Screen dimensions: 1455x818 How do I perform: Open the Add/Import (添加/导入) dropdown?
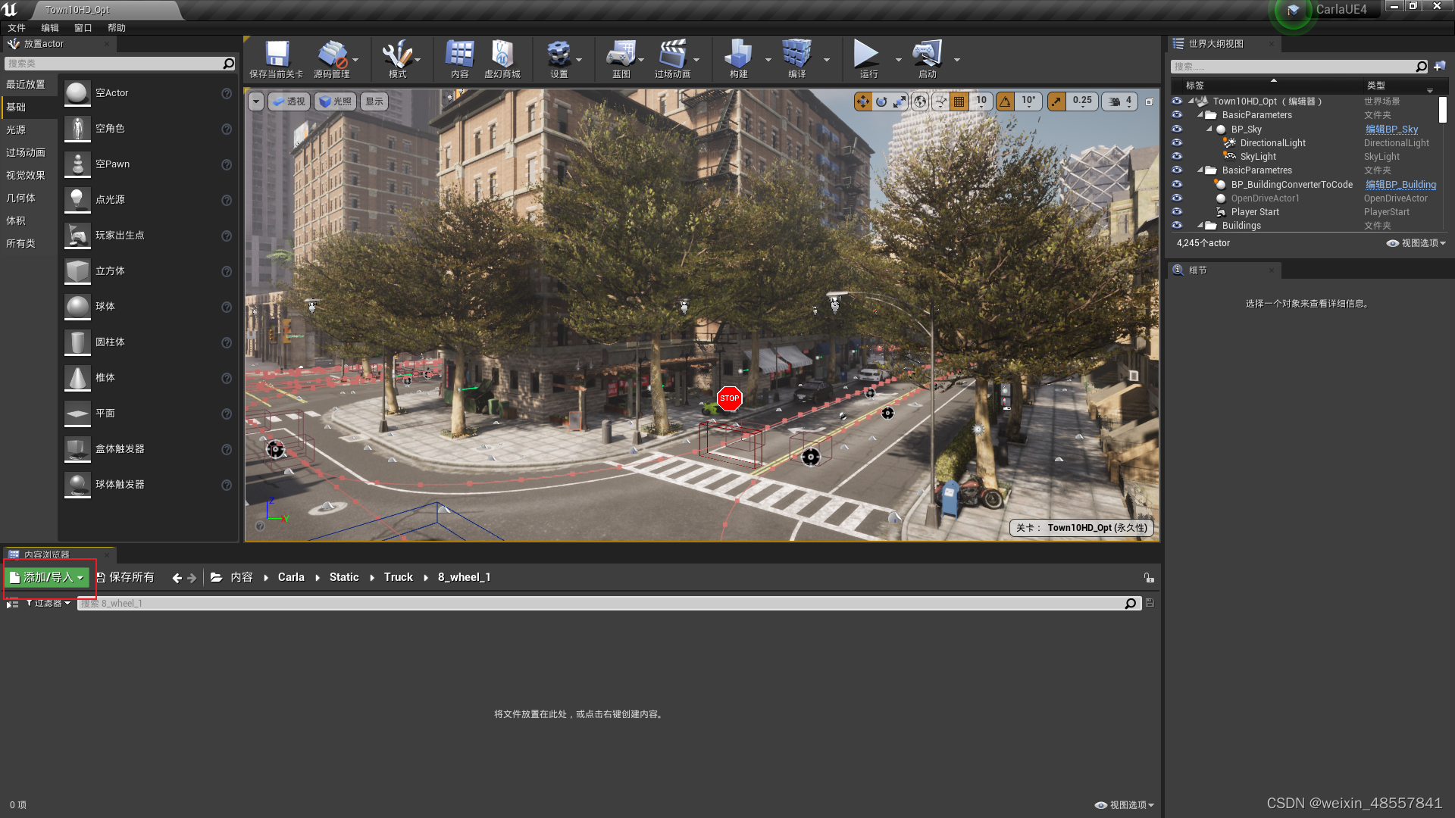(x=47, y=578)
